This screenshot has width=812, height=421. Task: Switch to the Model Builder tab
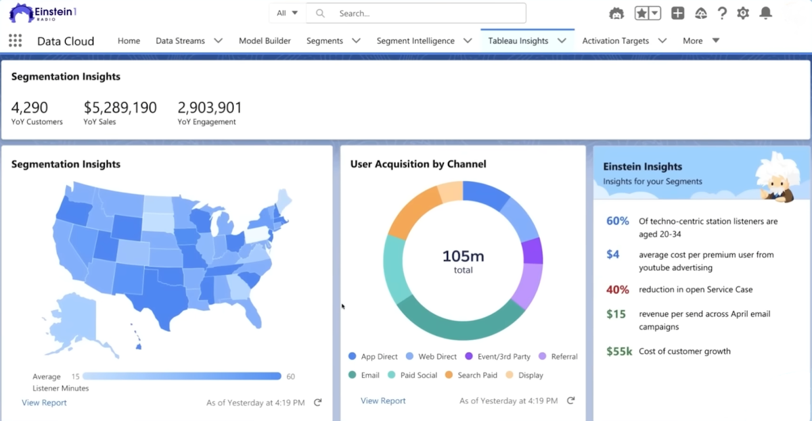[x=265, y=41]
